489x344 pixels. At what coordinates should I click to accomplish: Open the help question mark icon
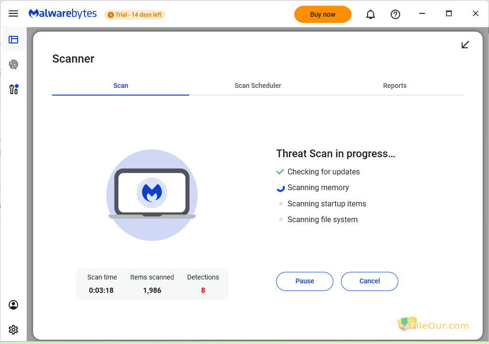pyautogui.click(x=395, y=14)
